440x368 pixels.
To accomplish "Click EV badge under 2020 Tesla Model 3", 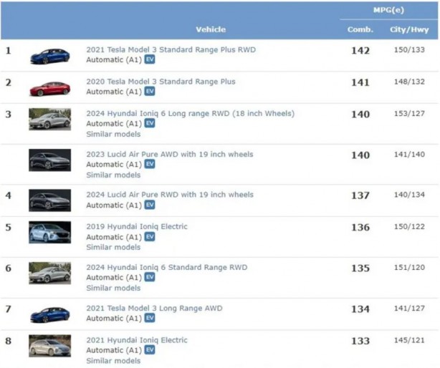I will 150,92.
